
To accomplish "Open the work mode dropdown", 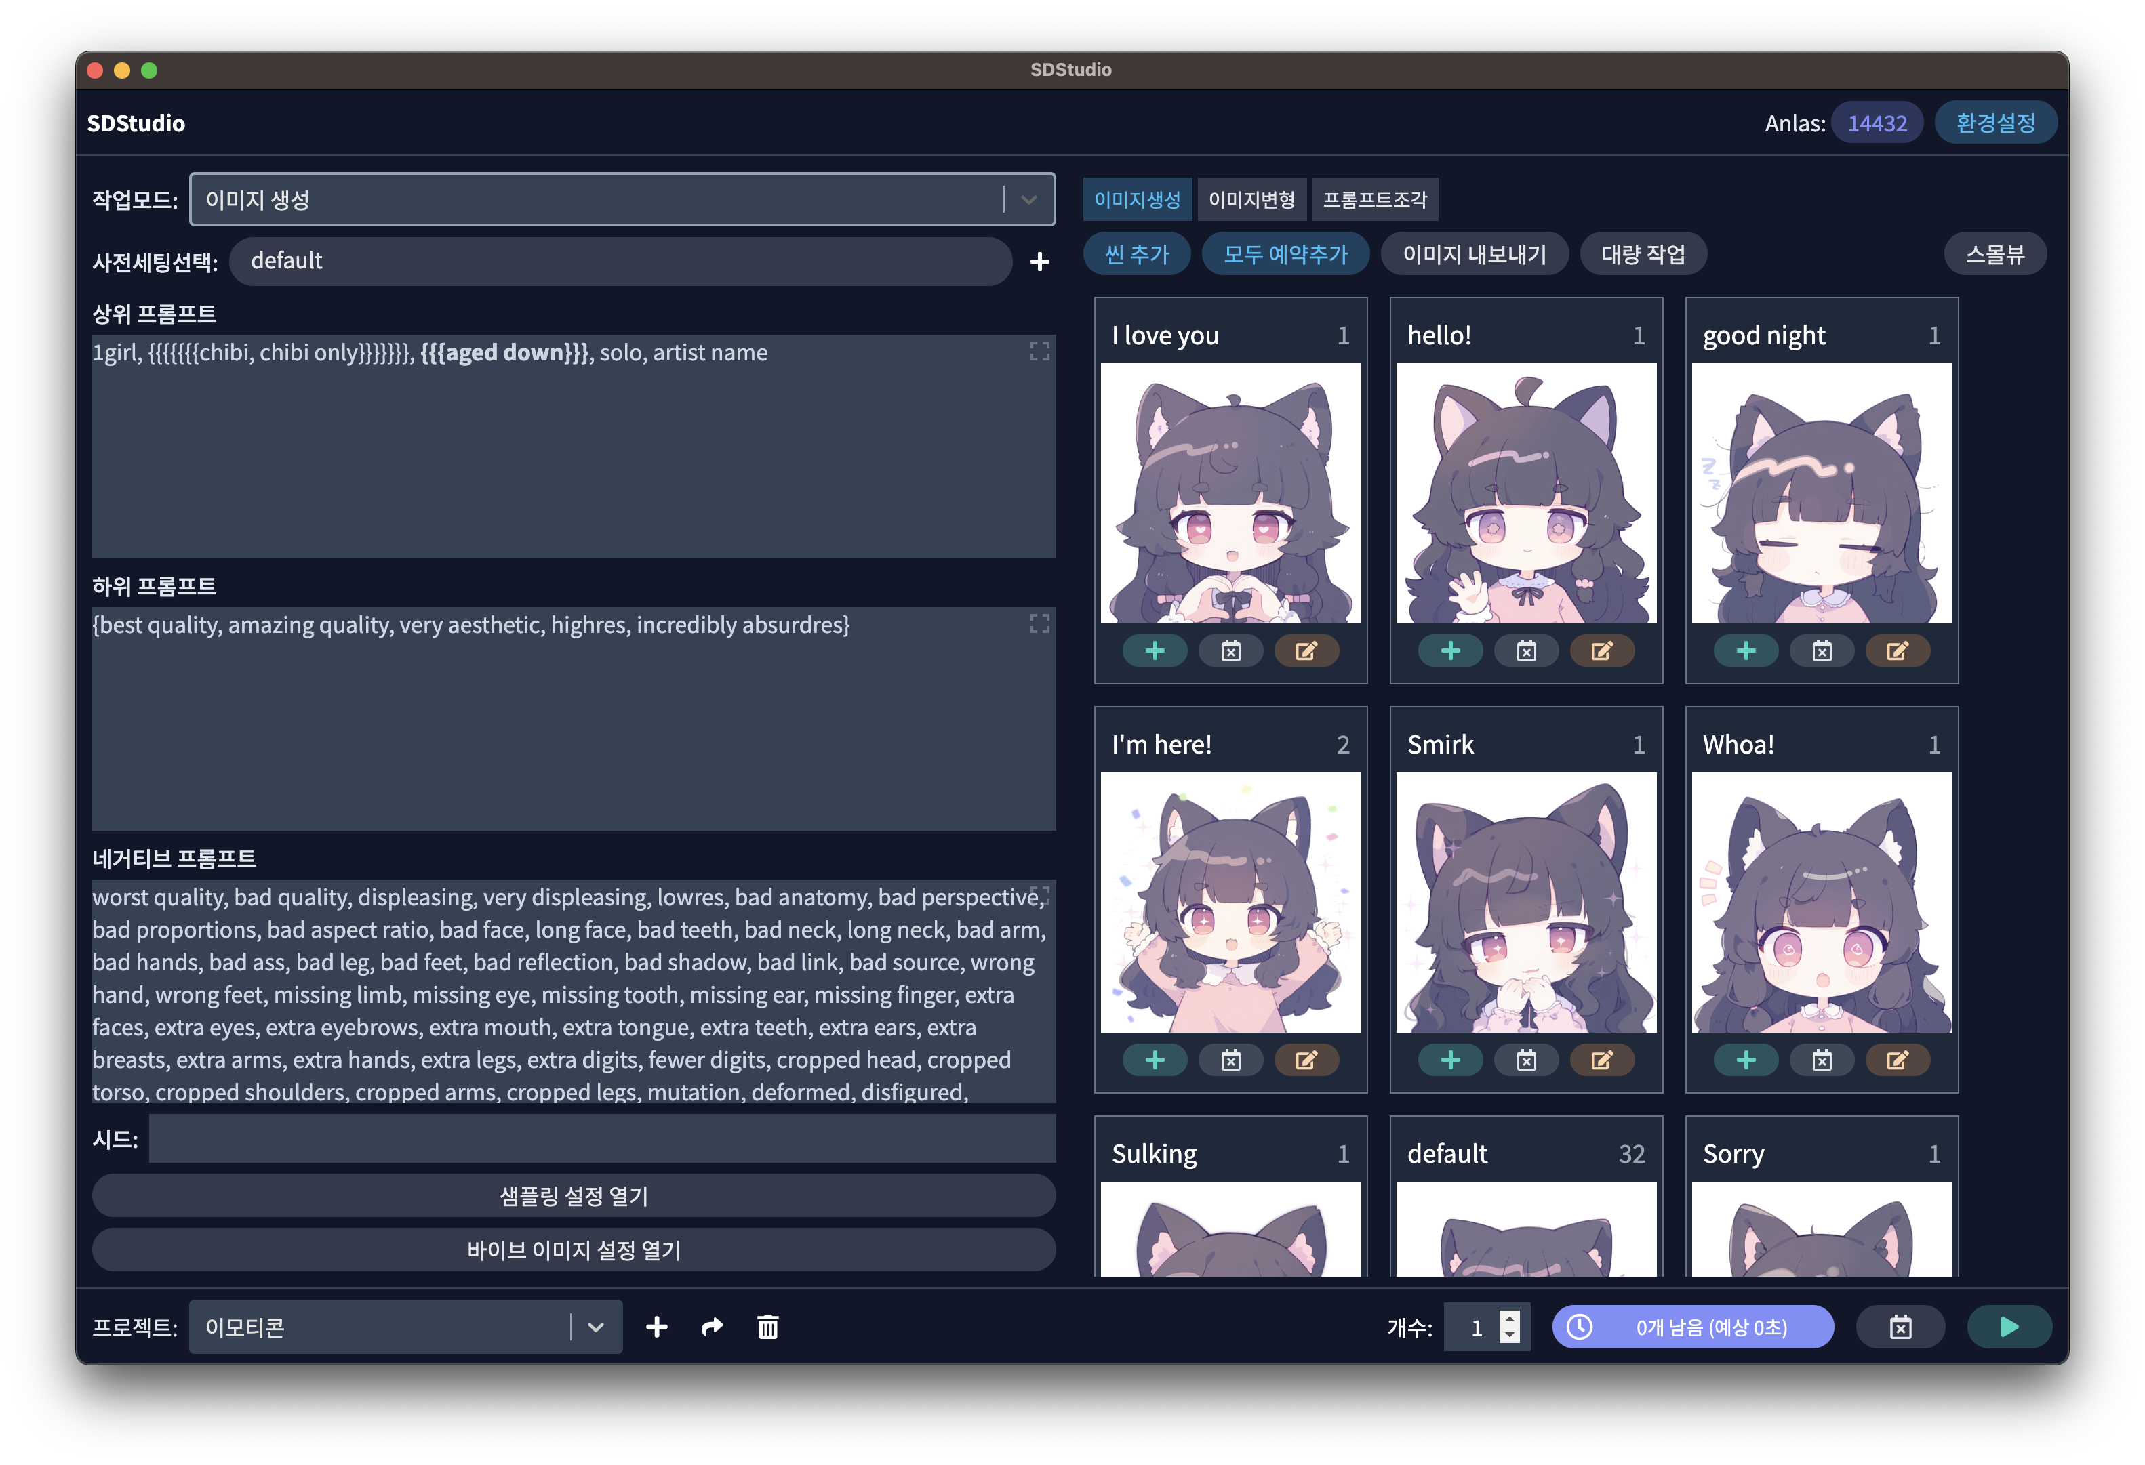I will click(1028, 199).
